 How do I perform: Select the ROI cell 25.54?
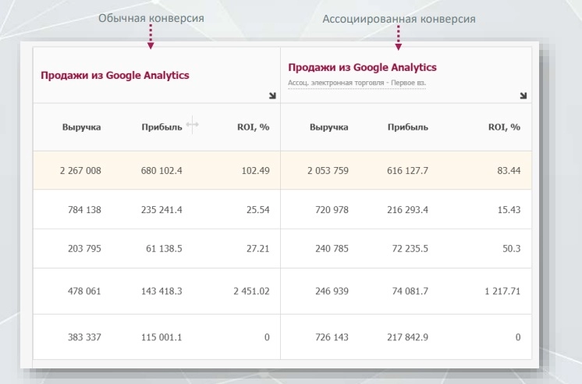click(x=258, y=210)
